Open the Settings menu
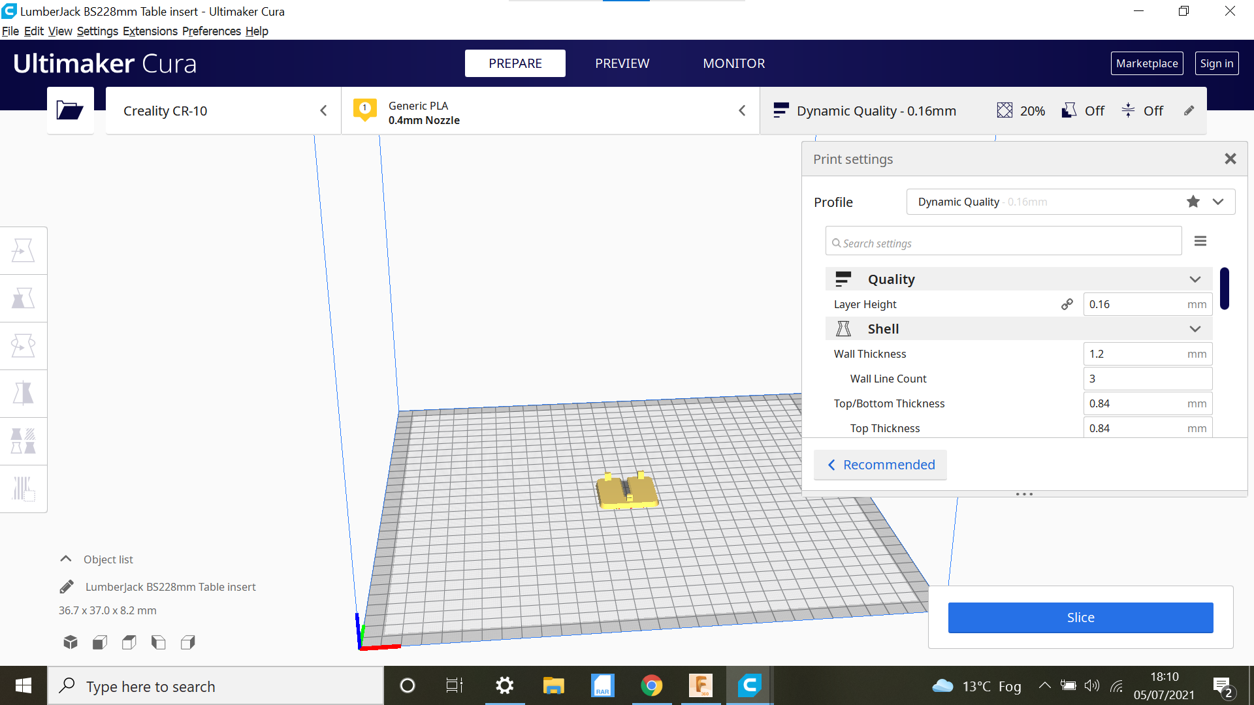1254x705 pixels. [97, 31]
